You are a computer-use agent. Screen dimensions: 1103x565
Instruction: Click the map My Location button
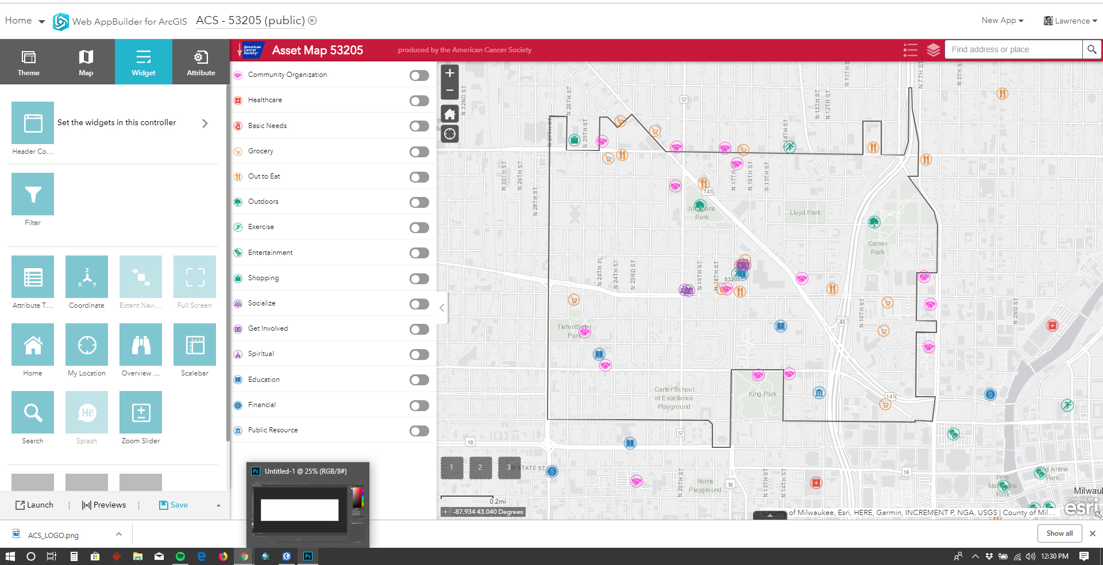click(x=450, y=134)
